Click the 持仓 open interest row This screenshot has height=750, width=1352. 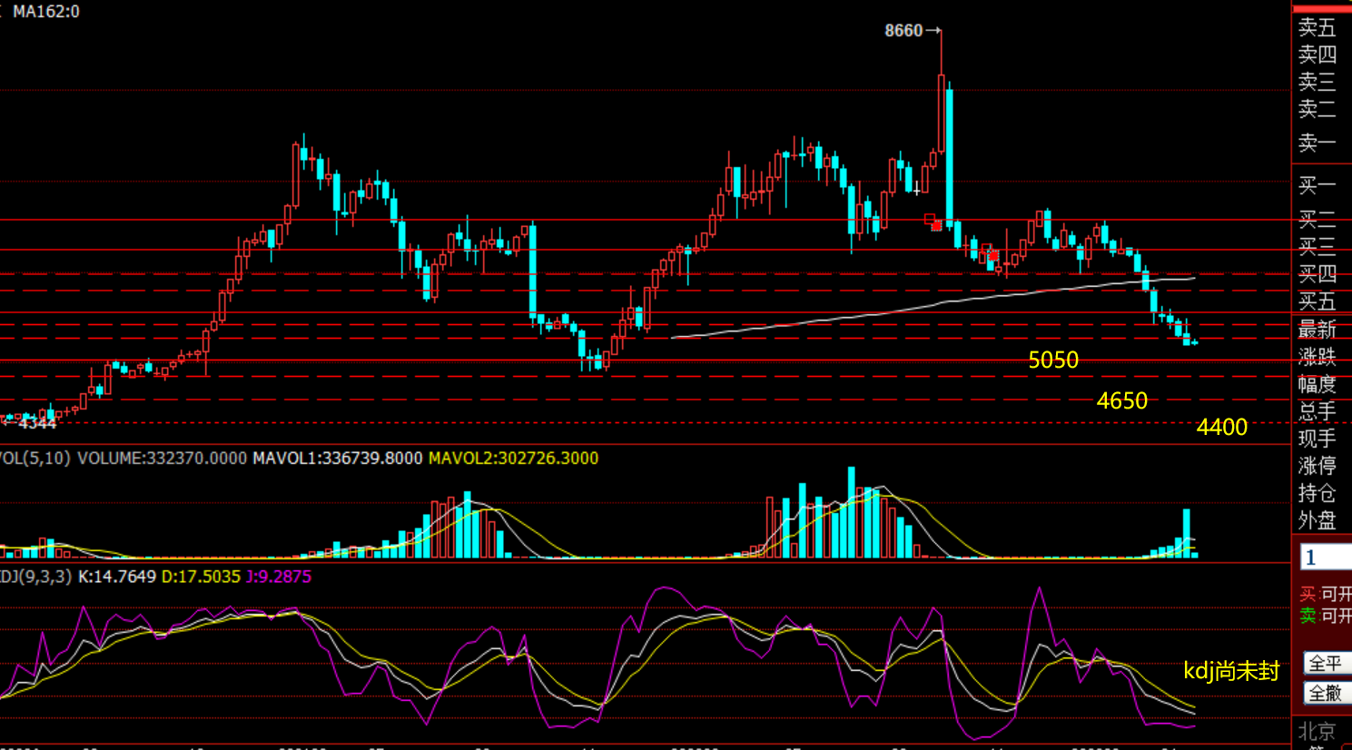pos(1317,493)
